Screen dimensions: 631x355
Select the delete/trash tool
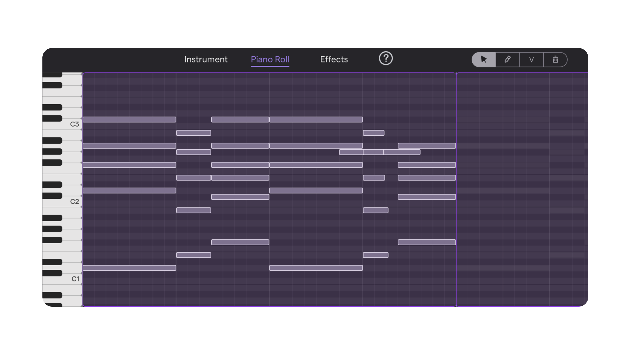[x=555, y=59]
